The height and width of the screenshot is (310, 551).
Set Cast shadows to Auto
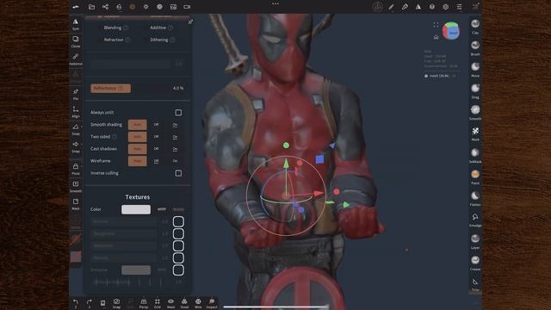pyautogui.click(x=138, y=149)
